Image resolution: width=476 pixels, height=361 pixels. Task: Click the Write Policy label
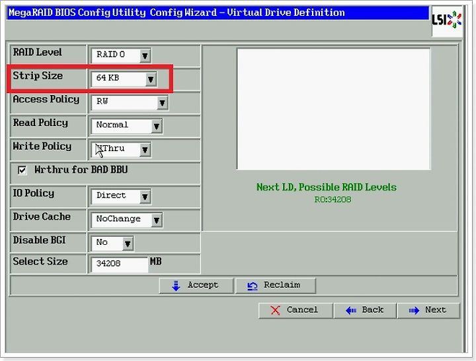pos(42,147)
